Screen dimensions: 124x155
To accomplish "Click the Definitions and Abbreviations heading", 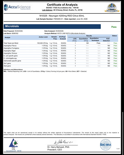I will (x=13, y=70).
